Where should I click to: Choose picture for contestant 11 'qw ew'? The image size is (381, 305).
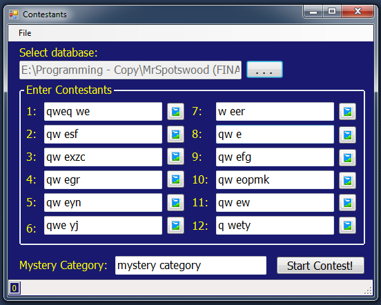[347, 202]
